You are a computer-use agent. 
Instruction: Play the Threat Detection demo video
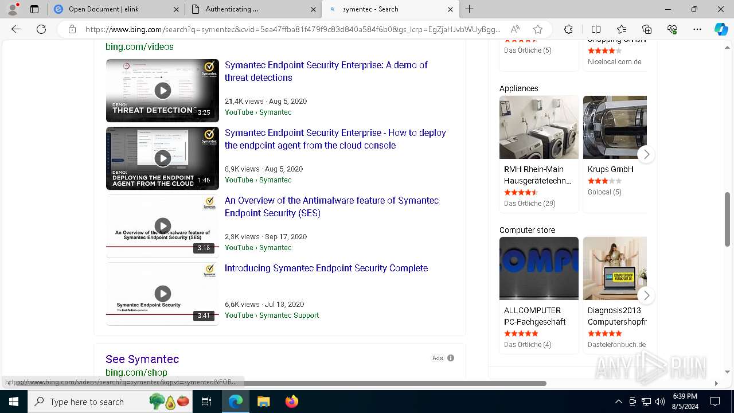point(162,91)
